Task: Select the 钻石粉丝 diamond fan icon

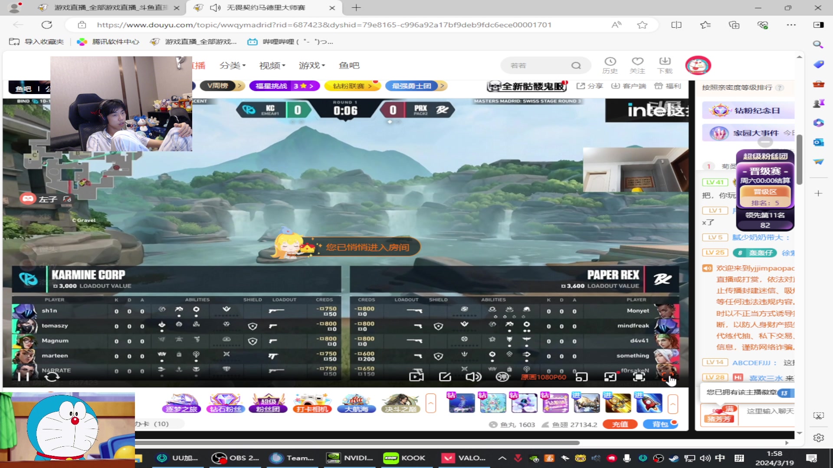Action: coord(225,403)
